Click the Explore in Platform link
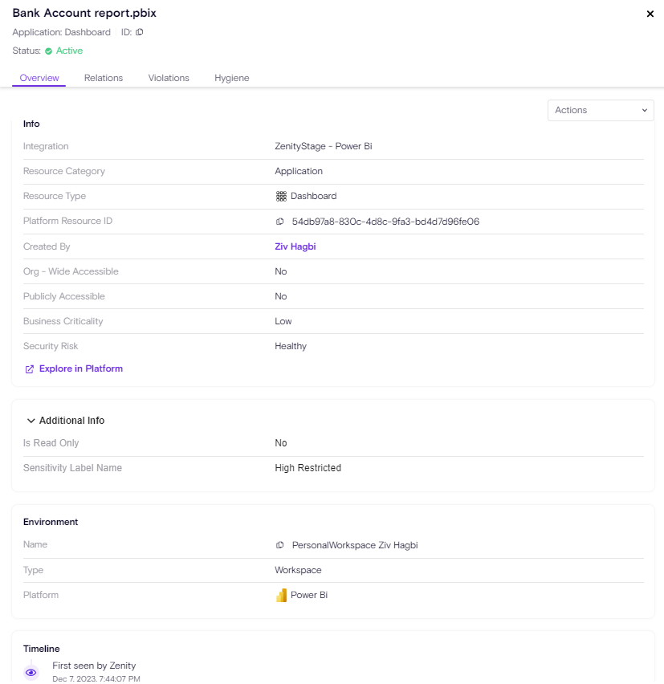The width and height of the screenshot is (664, 684). (80, 368)
